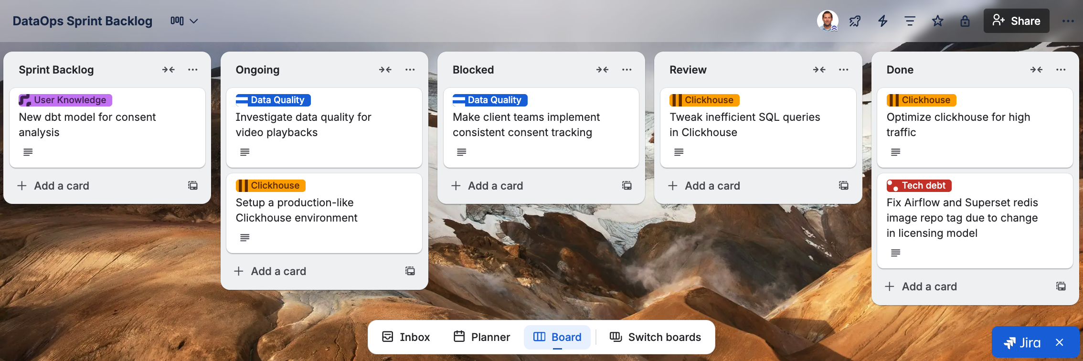Open Tweak inefficient SQL queries card

(x=758, y=127)
